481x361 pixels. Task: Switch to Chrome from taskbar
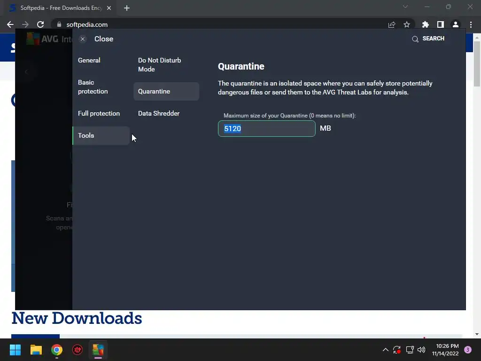tap(57, 350)
